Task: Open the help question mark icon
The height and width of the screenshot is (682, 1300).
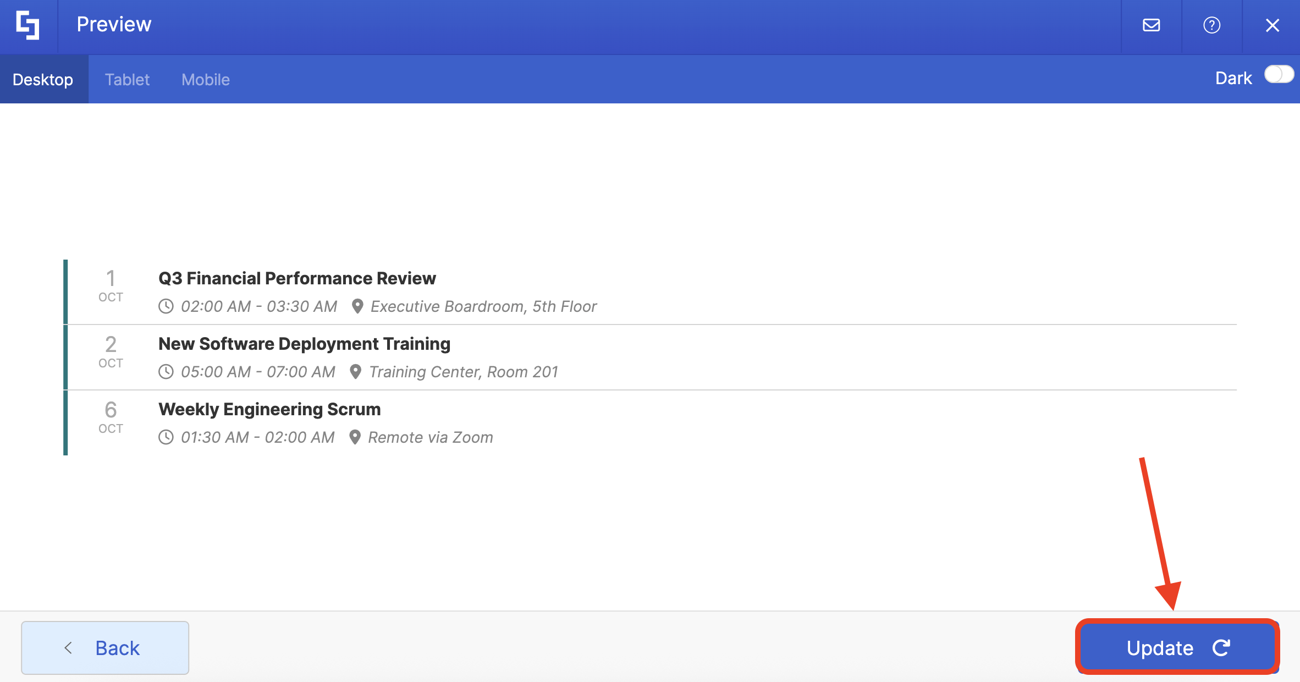Action: pos(1211,25)
